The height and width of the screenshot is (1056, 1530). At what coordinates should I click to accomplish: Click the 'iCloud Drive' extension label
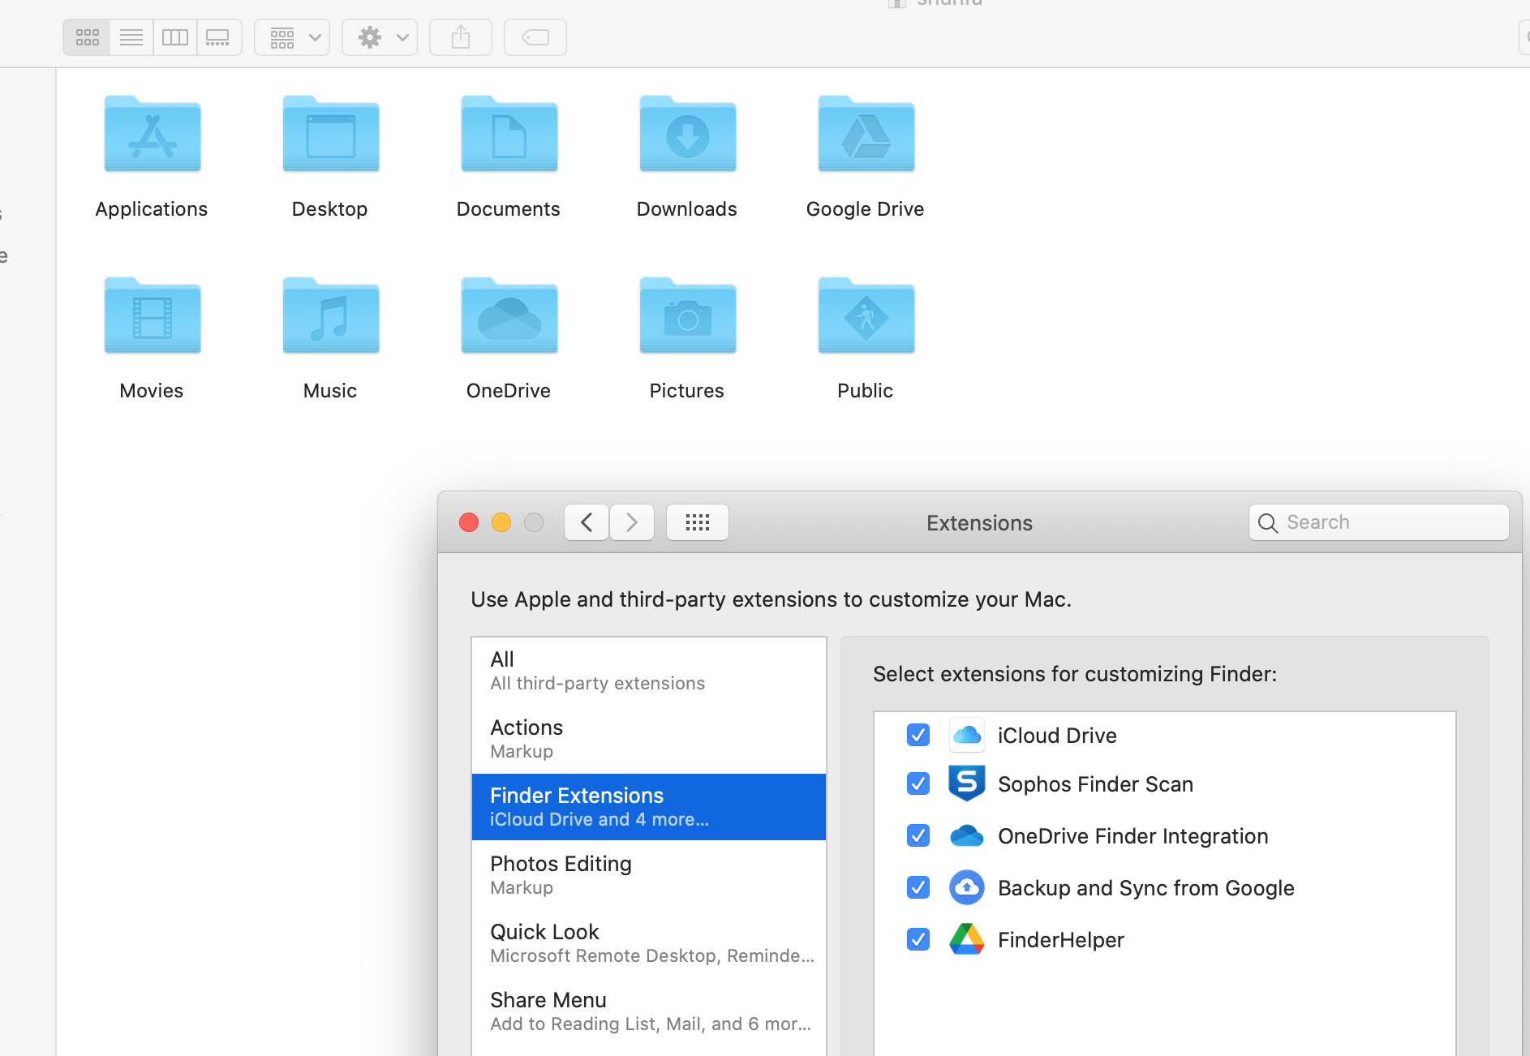[x=1057, y=736]
